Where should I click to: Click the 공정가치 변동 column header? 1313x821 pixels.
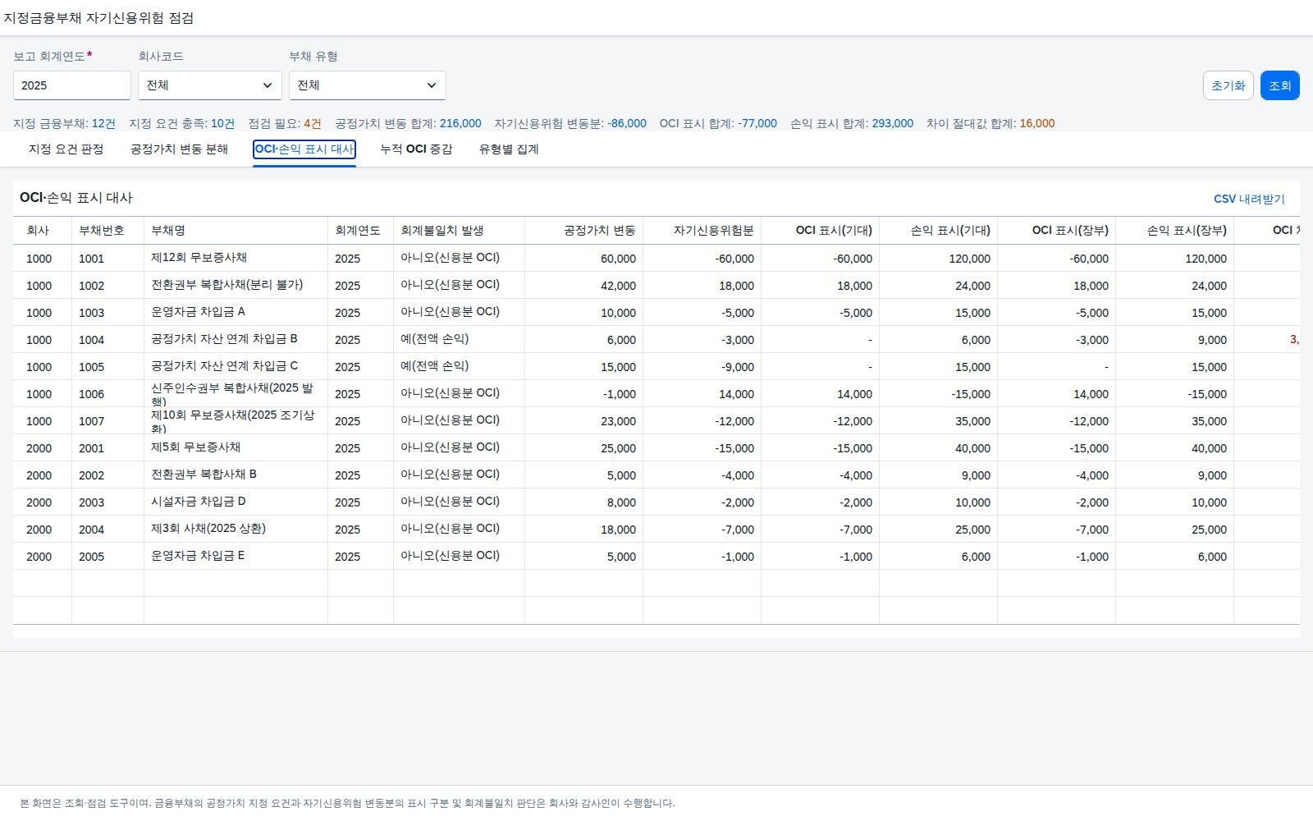pyautogui.click(x=584, y=231)
